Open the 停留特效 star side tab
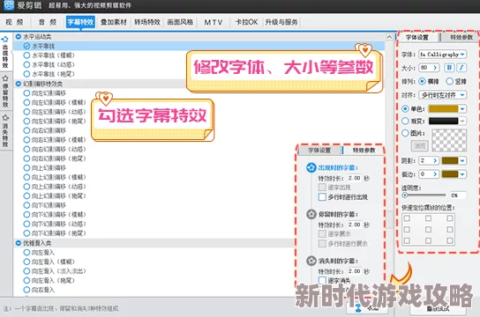This screenshot has height=317, width=480. tap(5, 92)
